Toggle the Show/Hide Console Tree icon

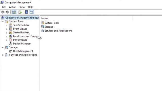(14, 12)
